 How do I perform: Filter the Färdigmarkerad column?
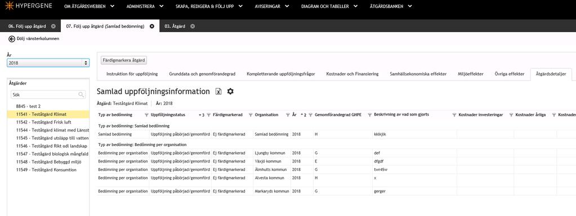(251, 115)
